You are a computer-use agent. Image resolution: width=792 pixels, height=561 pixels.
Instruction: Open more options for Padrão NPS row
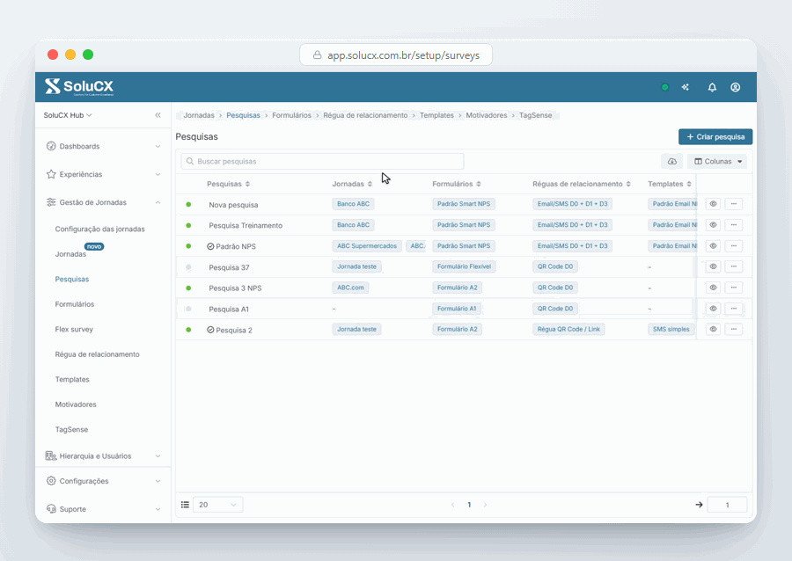733,246
